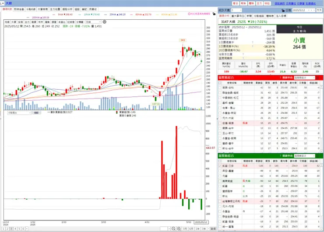The width and height of the screenshot is (324, 232).
Task: Check the 元富 row checkbox
Action: tap(220, 176)
